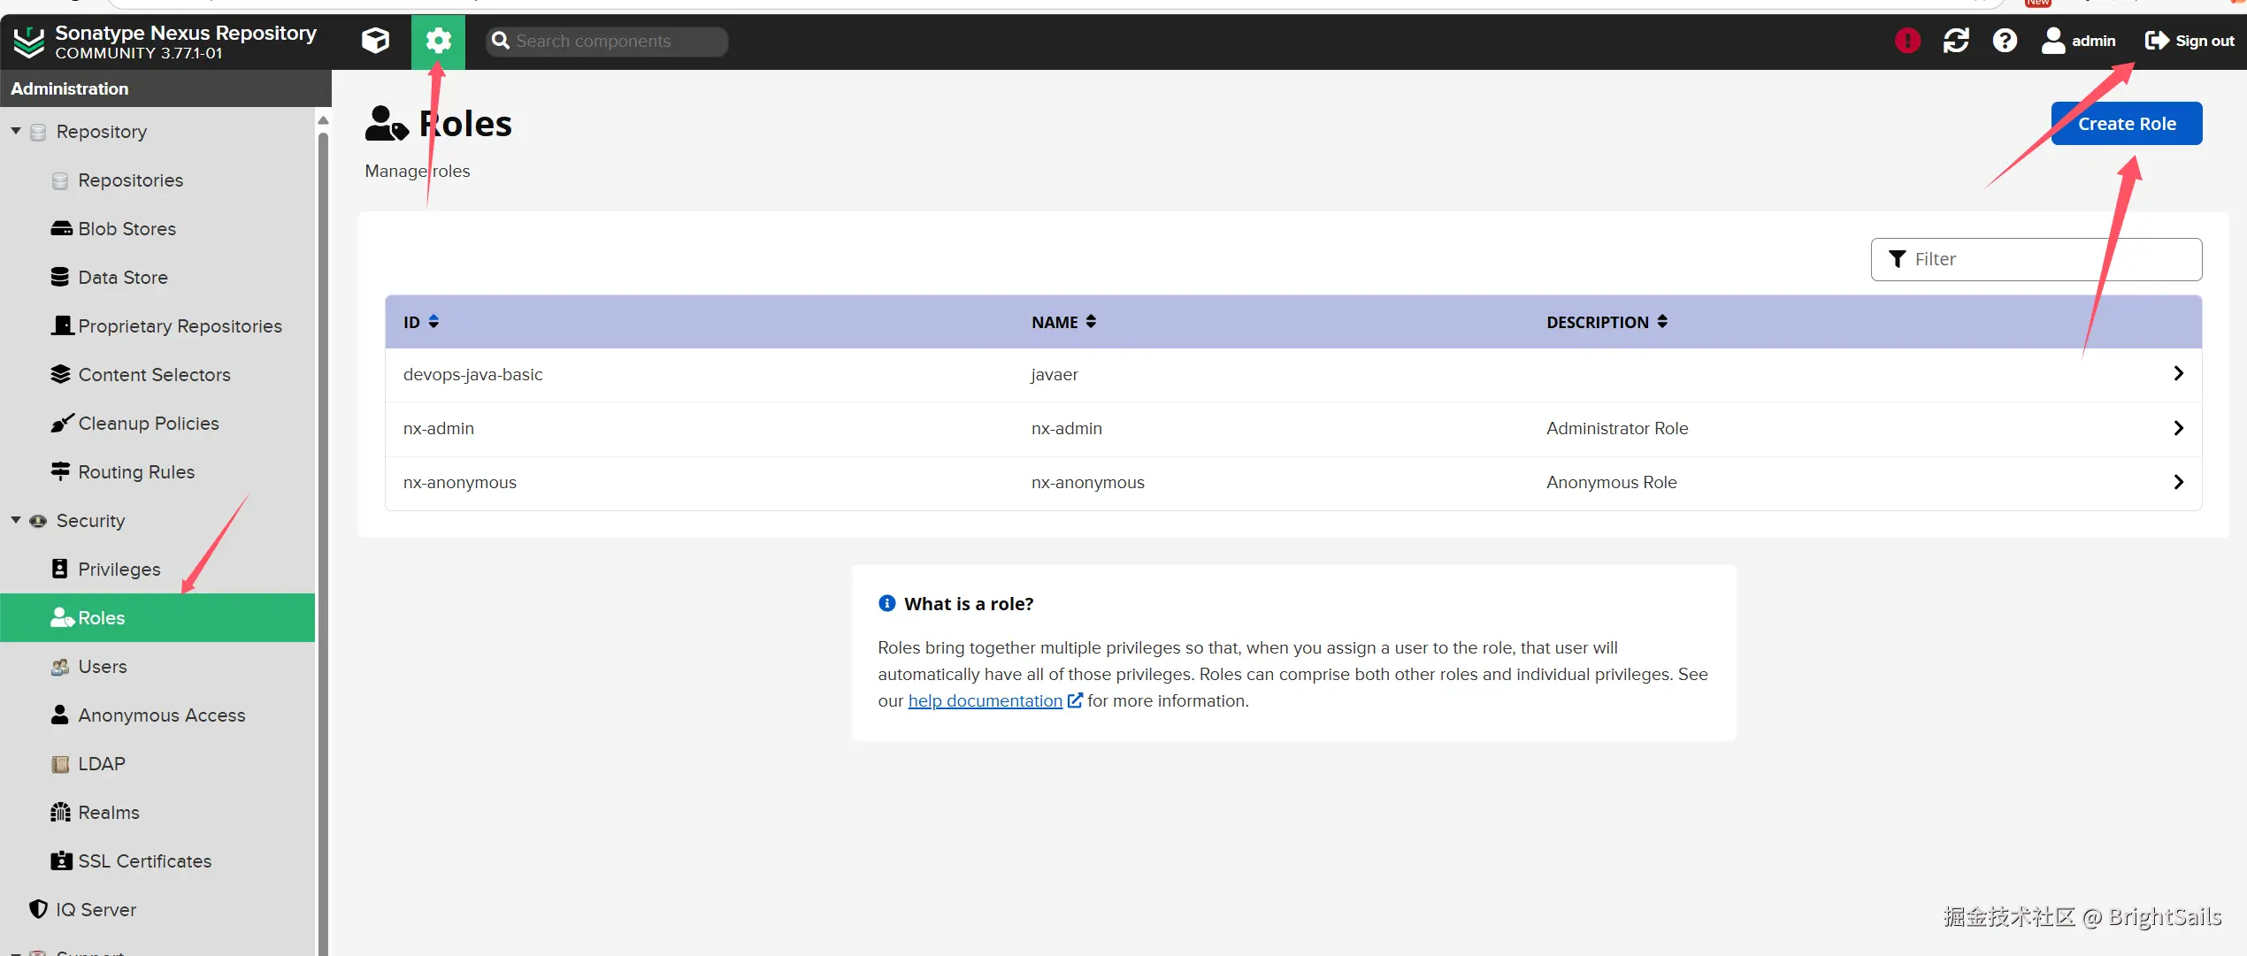Screen dimensions: 2247x956
Task: Open Proprietary Repositories in sidebar
Action: tap(180, 326)
